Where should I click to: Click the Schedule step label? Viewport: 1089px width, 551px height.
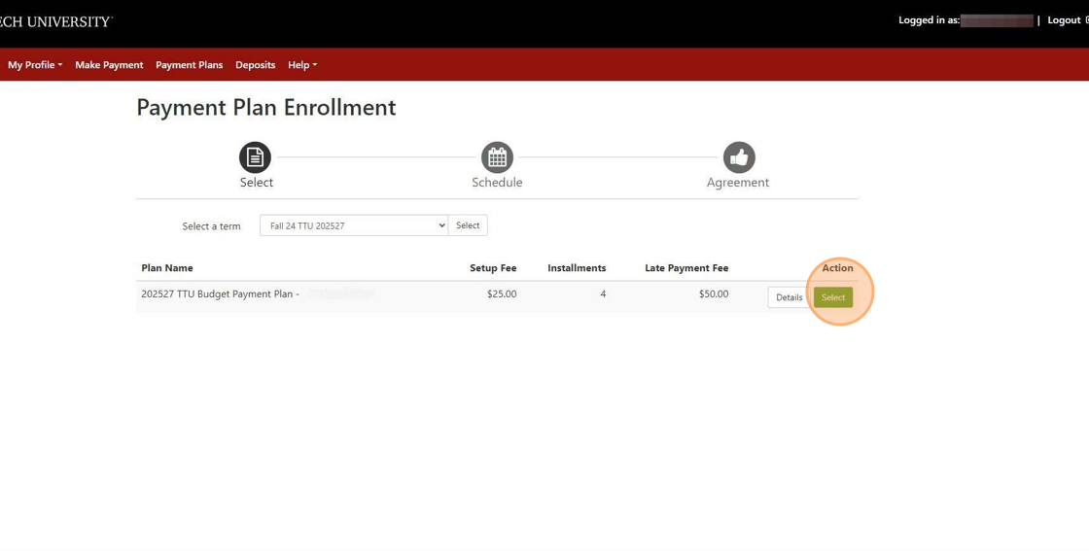497,183
